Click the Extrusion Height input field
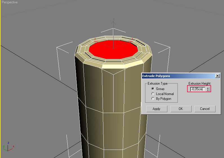The height and width of the screenshot is (158, 224). (x=198, y=89)
